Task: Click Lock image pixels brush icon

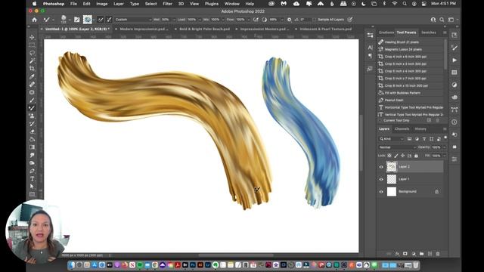Action: click(x=396, y=156)
